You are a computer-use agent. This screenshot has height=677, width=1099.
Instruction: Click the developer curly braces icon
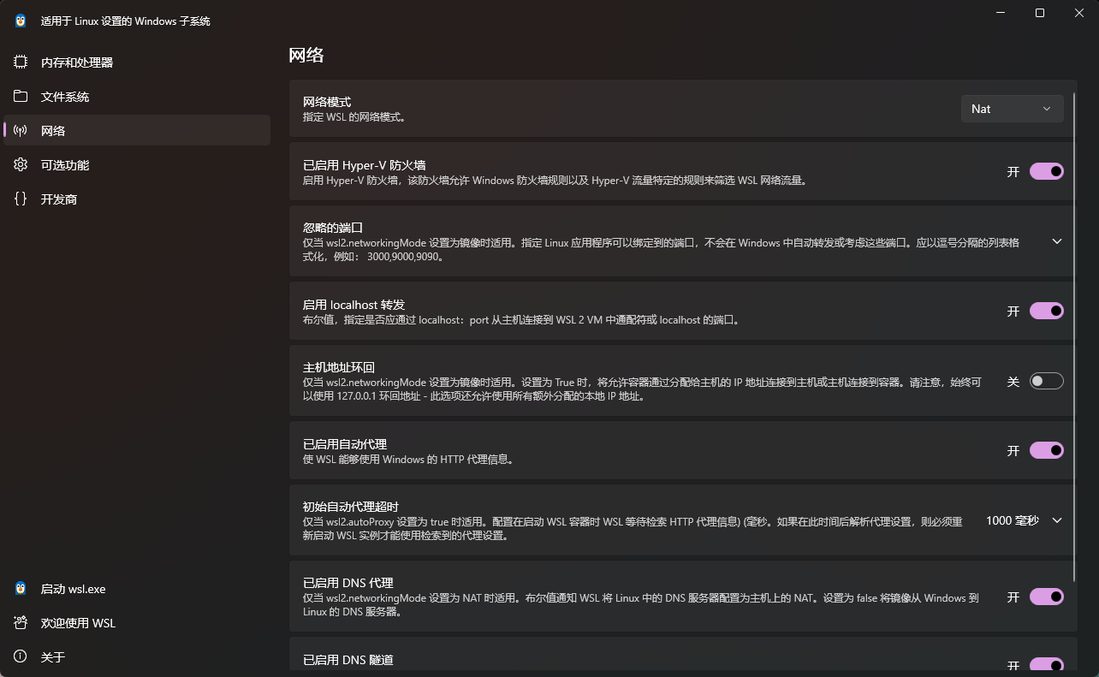21,199
